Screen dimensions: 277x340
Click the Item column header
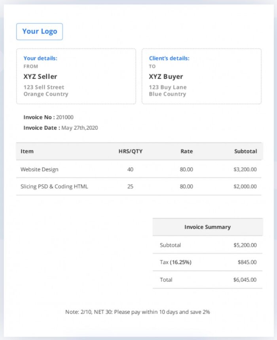(x=27, y=151)
